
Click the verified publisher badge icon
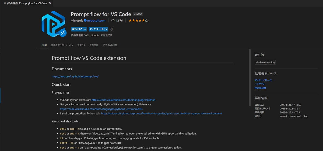click(x=85, y=20)
